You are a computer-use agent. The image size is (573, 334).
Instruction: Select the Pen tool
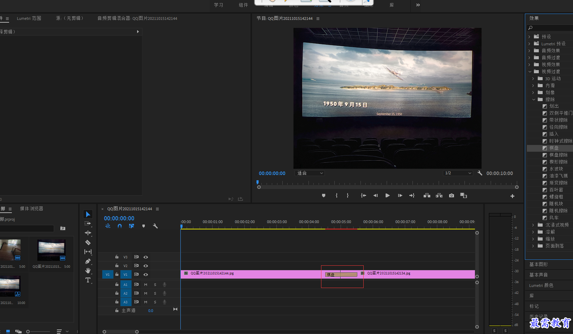tap(88, 261)
